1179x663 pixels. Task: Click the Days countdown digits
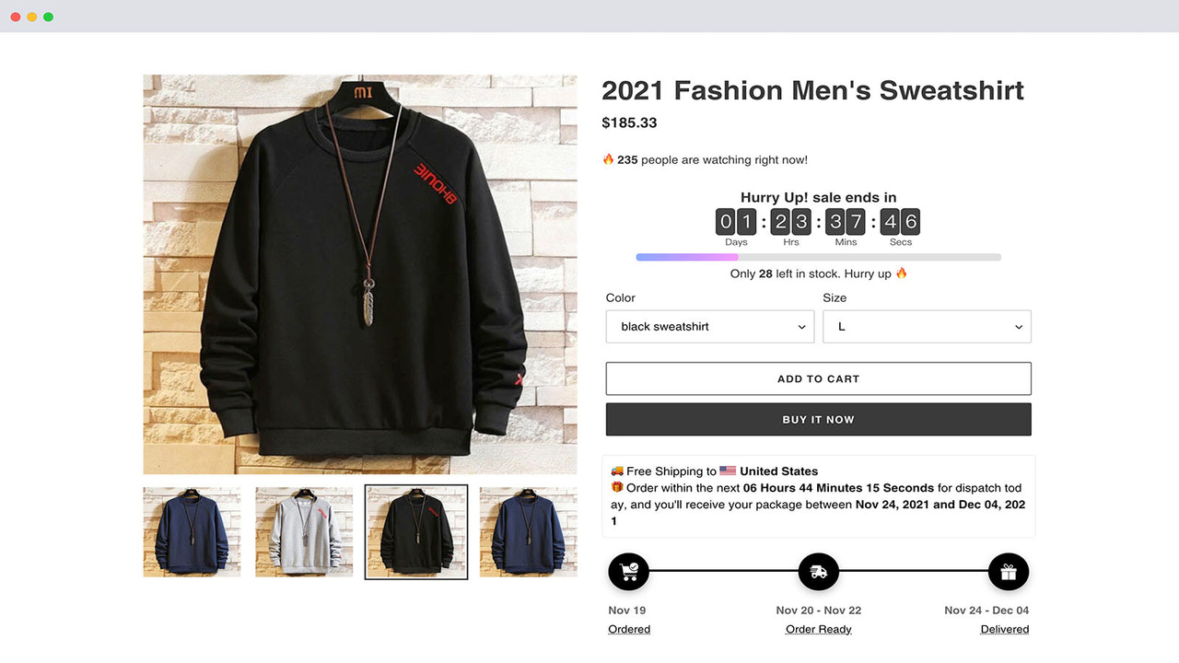[735, 221]
